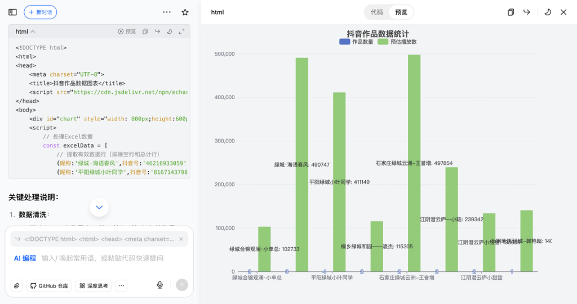This screenshot has height=304, width=577.
Task: Copy code from the code block header
Action: click(x=145, y=32)
